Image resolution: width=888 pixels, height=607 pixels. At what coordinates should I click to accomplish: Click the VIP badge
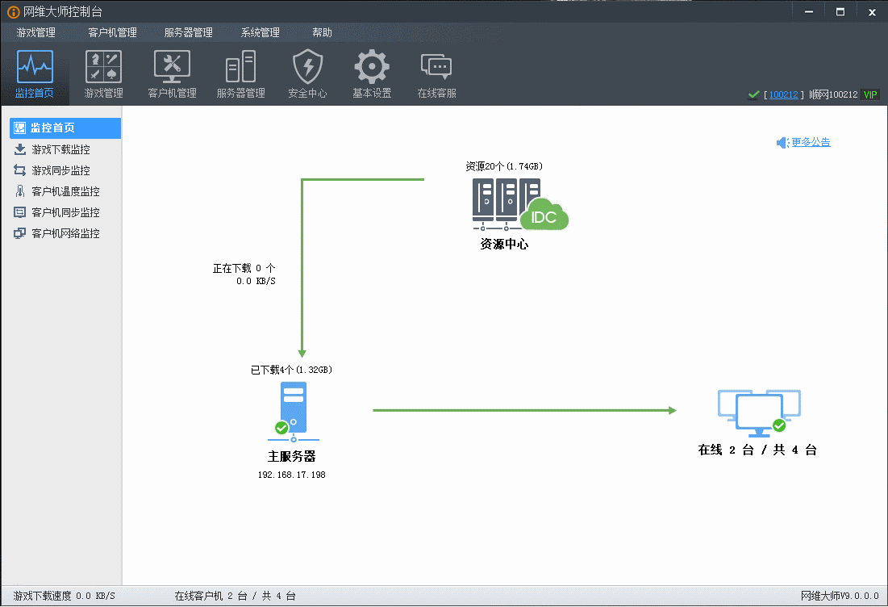[x=869, y=94]
